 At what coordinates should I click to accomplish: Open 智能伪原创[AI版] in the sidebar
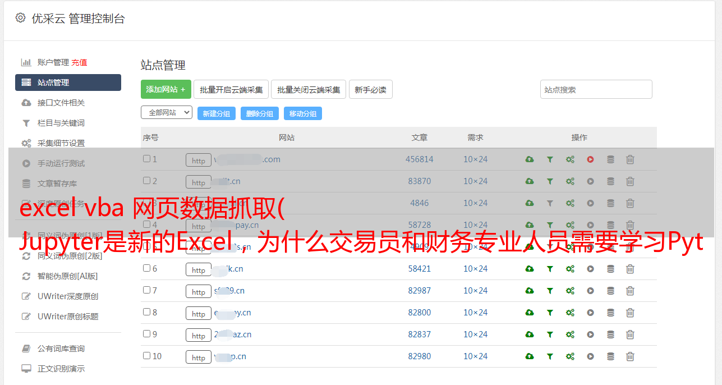click(x=67, y=276)
